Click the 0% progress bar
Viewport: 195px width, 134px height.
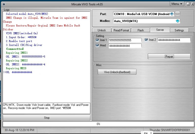point(98,124)
